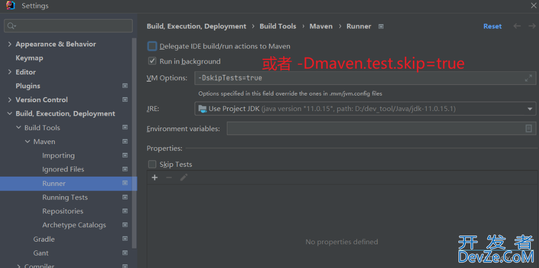Expand the Version Control section
The height and width of the screenshot is (268, 539).
(x=9, y=100)
